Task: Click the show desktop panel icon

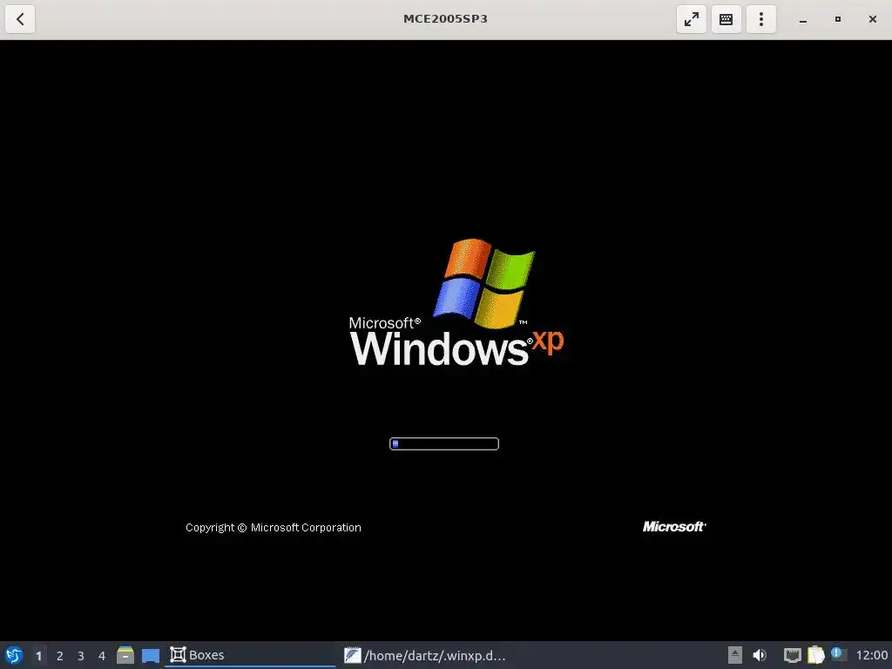Action: click(151, 655)
